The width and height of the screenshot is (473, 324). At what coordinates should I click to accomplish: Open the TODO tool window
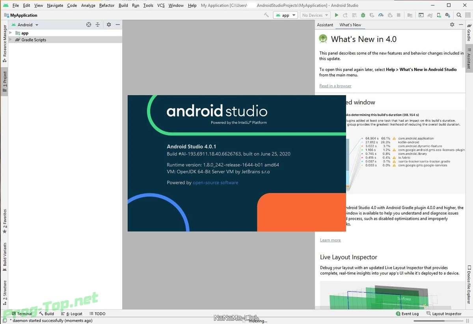point(97,314)
